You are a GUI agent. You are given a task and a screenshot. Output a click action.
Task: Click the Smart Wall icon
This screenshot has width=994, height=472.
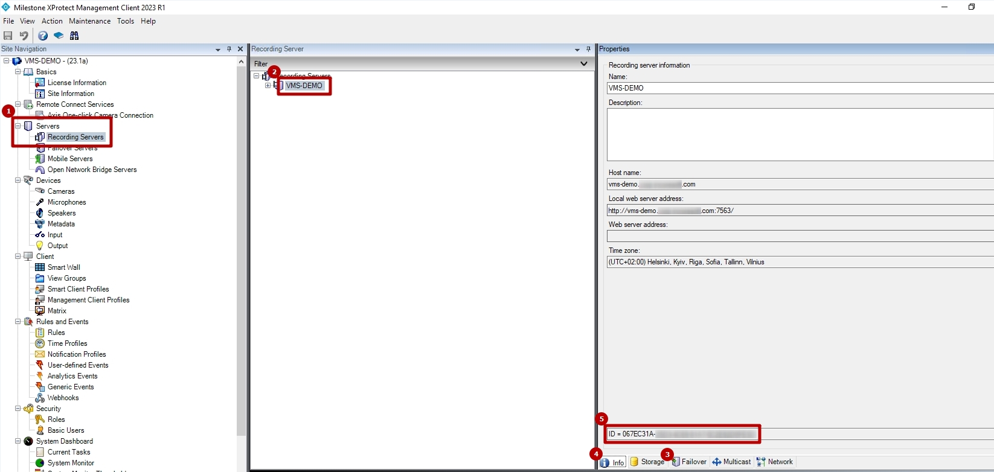tap(40, 267)
